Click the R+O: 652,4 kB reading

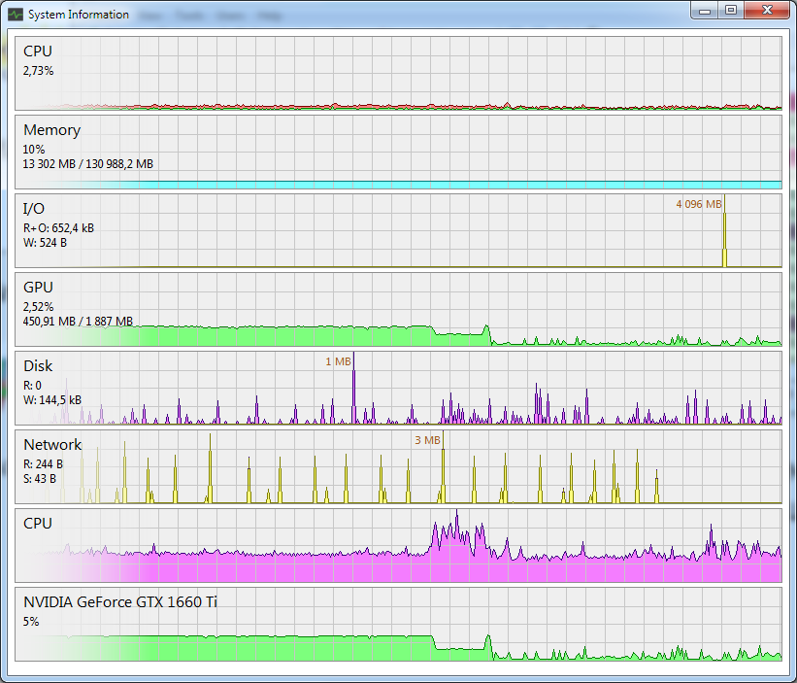click(58, 228)
